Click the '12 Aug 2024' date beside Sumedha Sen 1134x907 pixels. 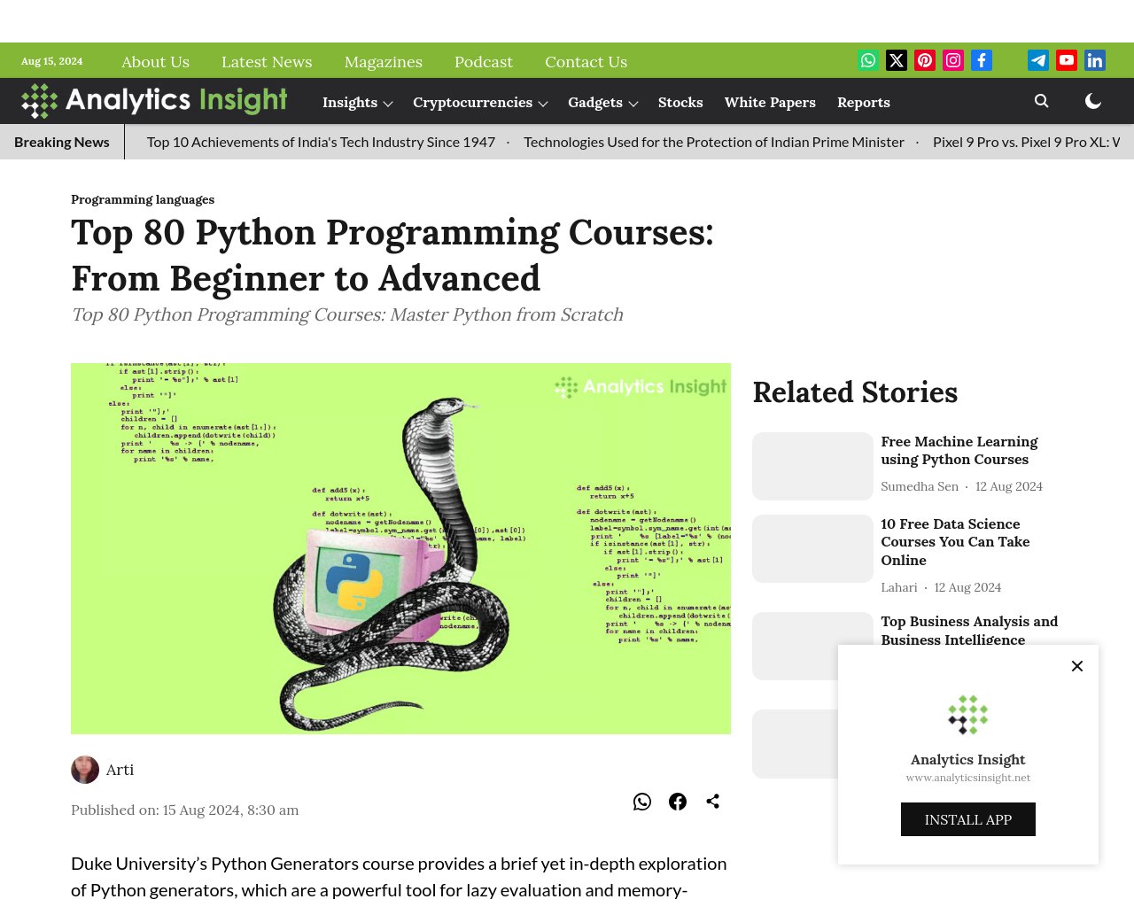point(1009,486)
